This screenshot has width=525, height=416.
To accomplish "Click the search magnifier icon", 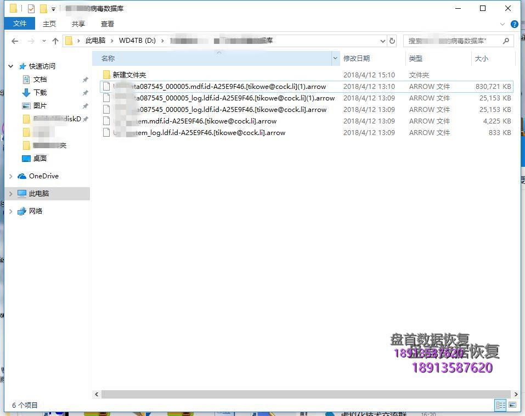I will coord(506,41).
